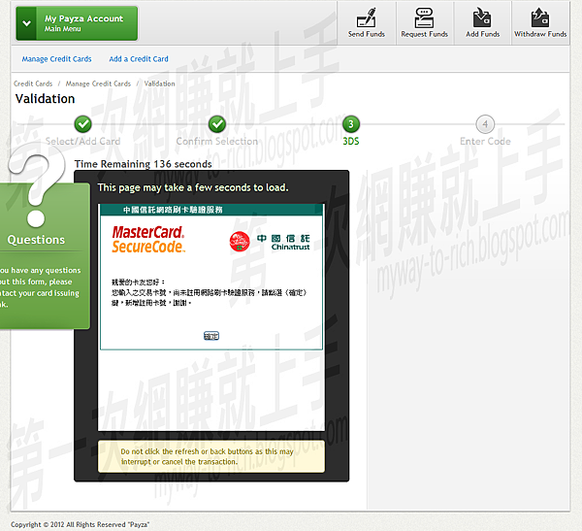Screen dimensions: 582x531
Task: Click 'This page may take a few seconds' text
Action: pos(193,187)
